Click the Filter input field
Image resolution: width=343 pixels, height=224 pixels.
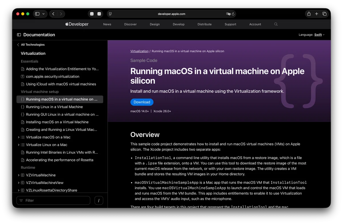click(53, 201)
